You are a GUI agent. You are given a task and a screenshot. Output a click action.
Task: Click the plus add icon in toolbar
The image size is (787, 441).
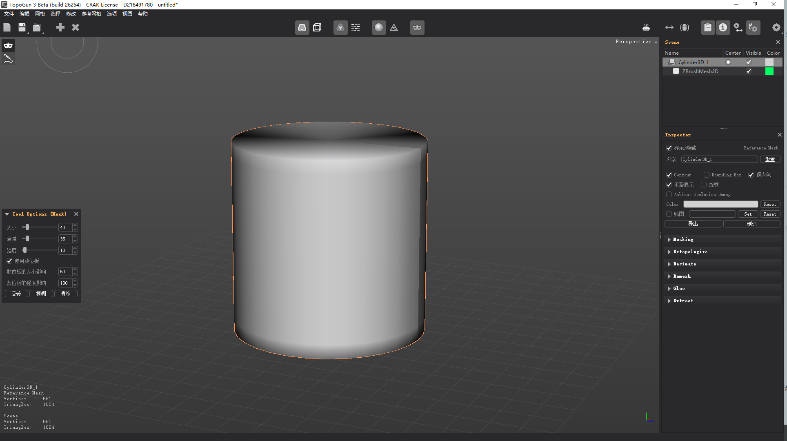(x=60, y=27)
